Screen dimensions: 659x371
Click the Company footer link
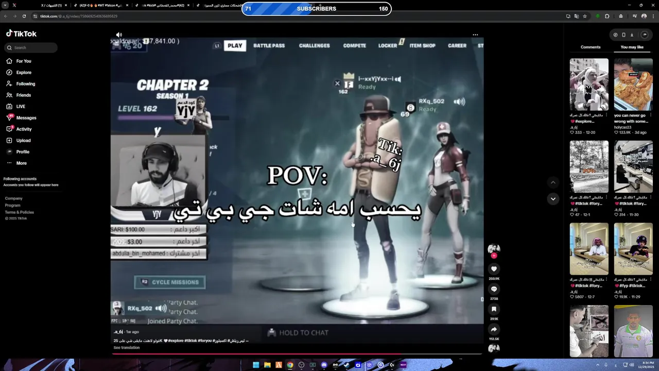pyautogui.click(x=14, y=198)
